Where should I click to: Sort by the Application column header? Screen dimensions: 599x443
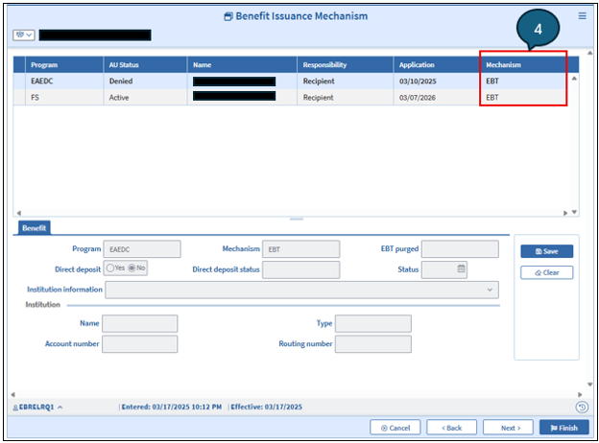[437, 65]
